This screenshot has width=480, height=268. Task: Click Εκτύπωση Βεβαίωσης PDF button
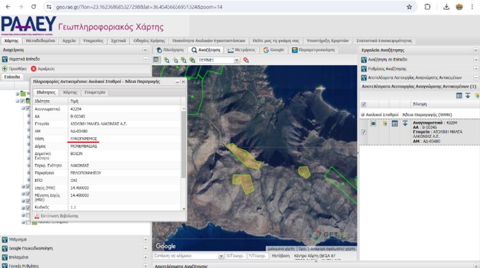[56, 216]
